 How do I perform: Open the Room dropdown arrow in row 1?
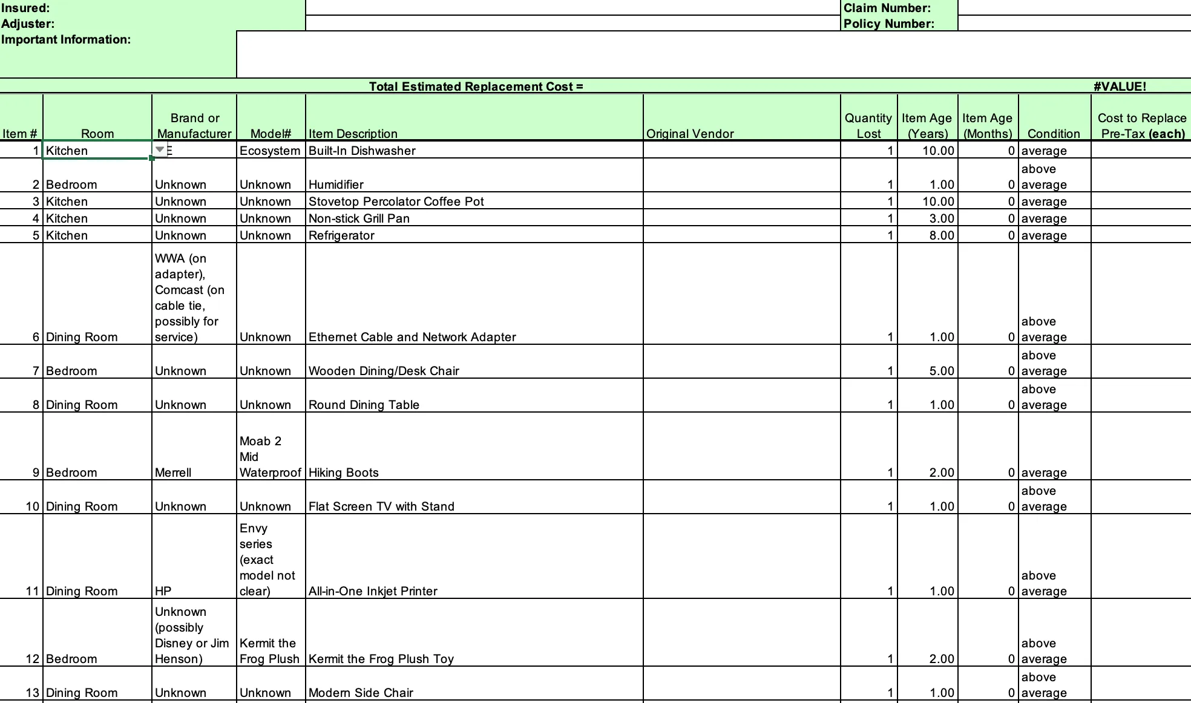click(160, 149)
